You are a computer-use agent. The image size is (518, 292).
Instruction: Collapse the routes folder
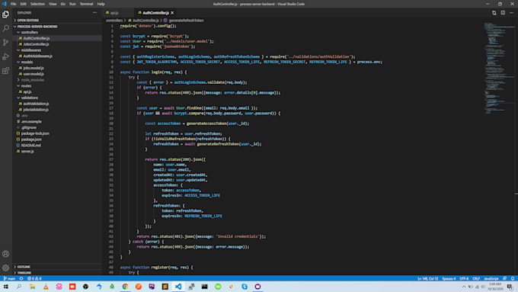(26, 86)
